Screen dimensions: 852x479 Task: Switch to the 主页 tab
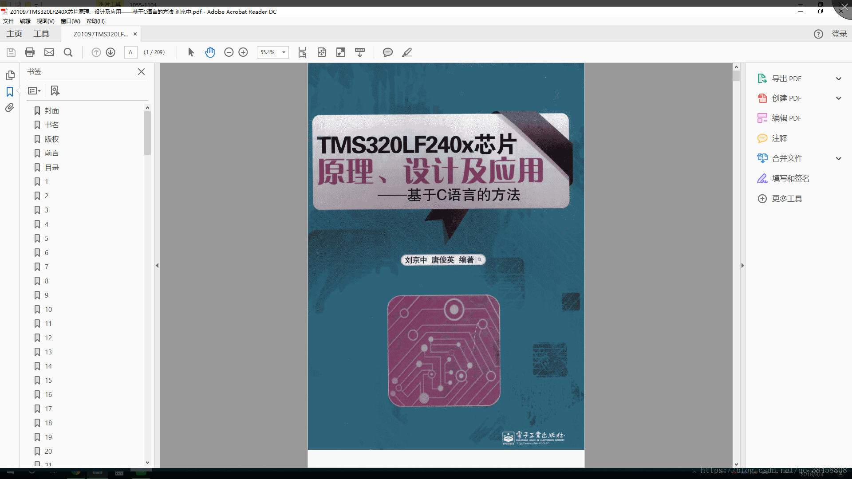(x=14, y=34)
